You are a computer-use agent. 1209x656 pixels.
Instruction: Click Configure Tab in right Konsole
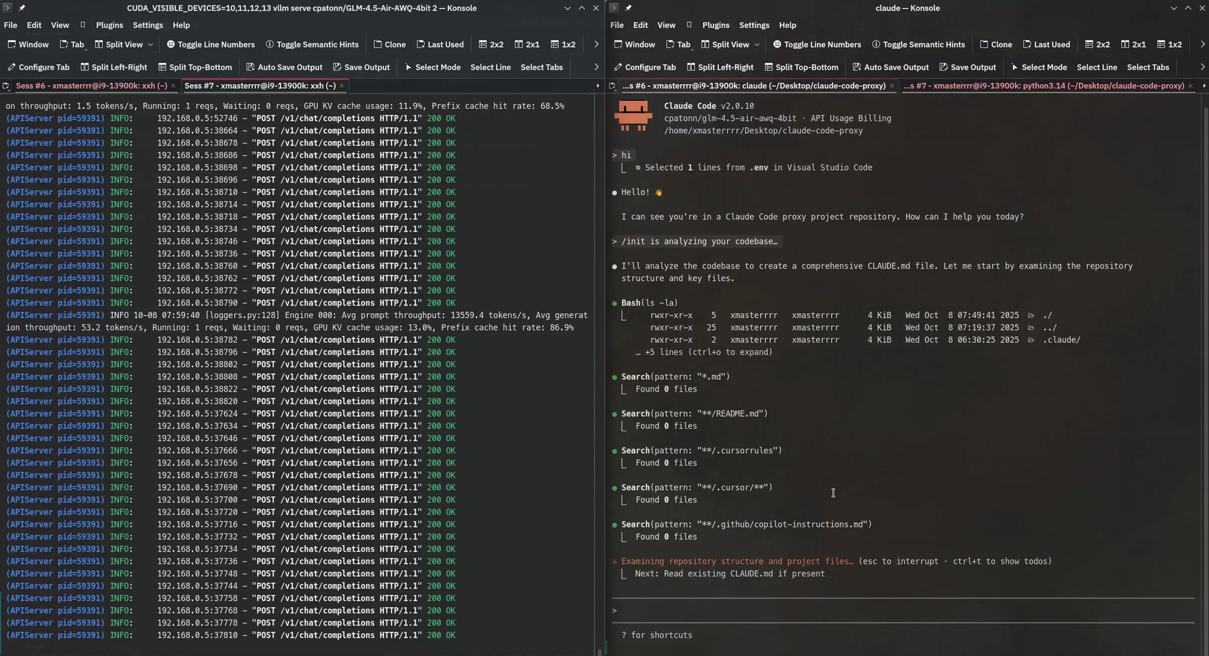point(645,67)
